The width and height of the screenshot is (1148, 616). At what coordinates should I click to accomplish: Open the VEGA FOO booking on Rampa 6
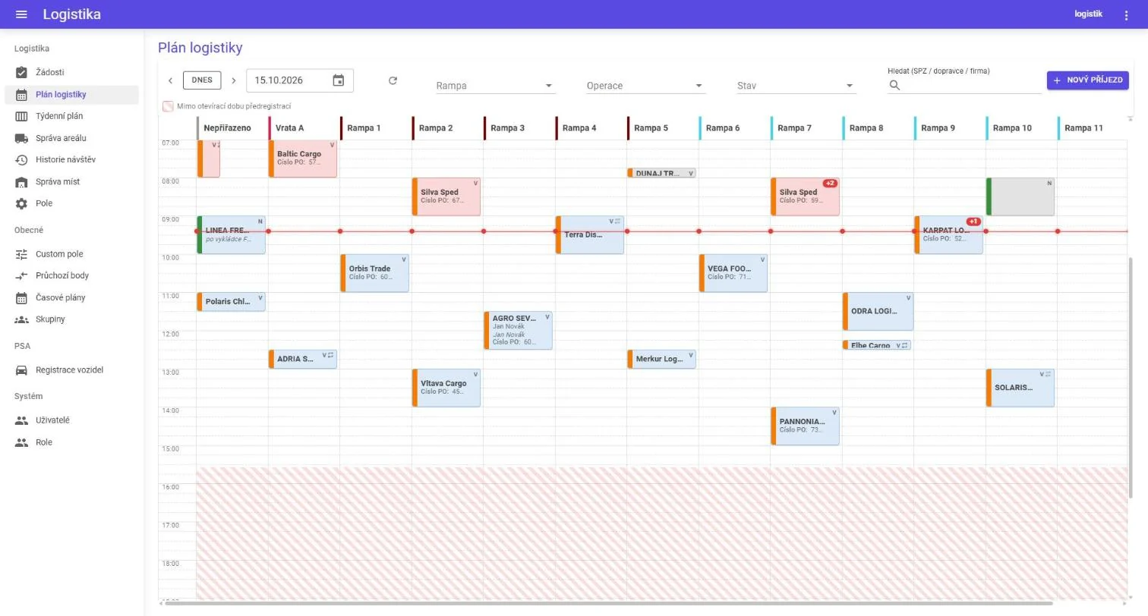coord(733,273)
